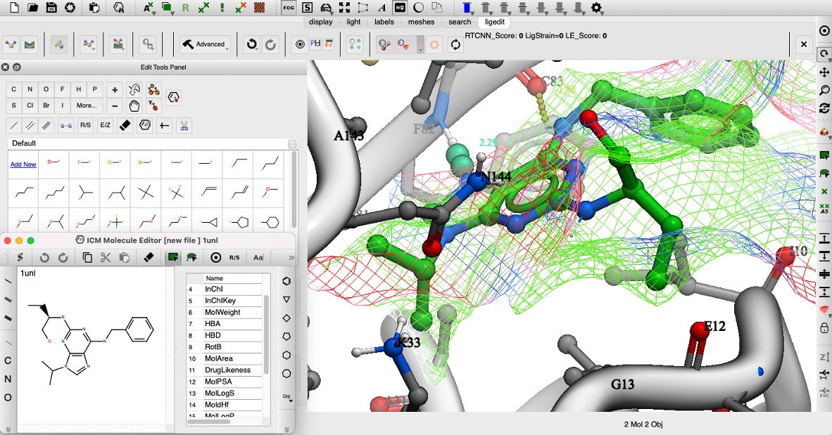
Task: Expand the bottom-left Molecule Editor sidebar chevron
Action: (8, 429)
